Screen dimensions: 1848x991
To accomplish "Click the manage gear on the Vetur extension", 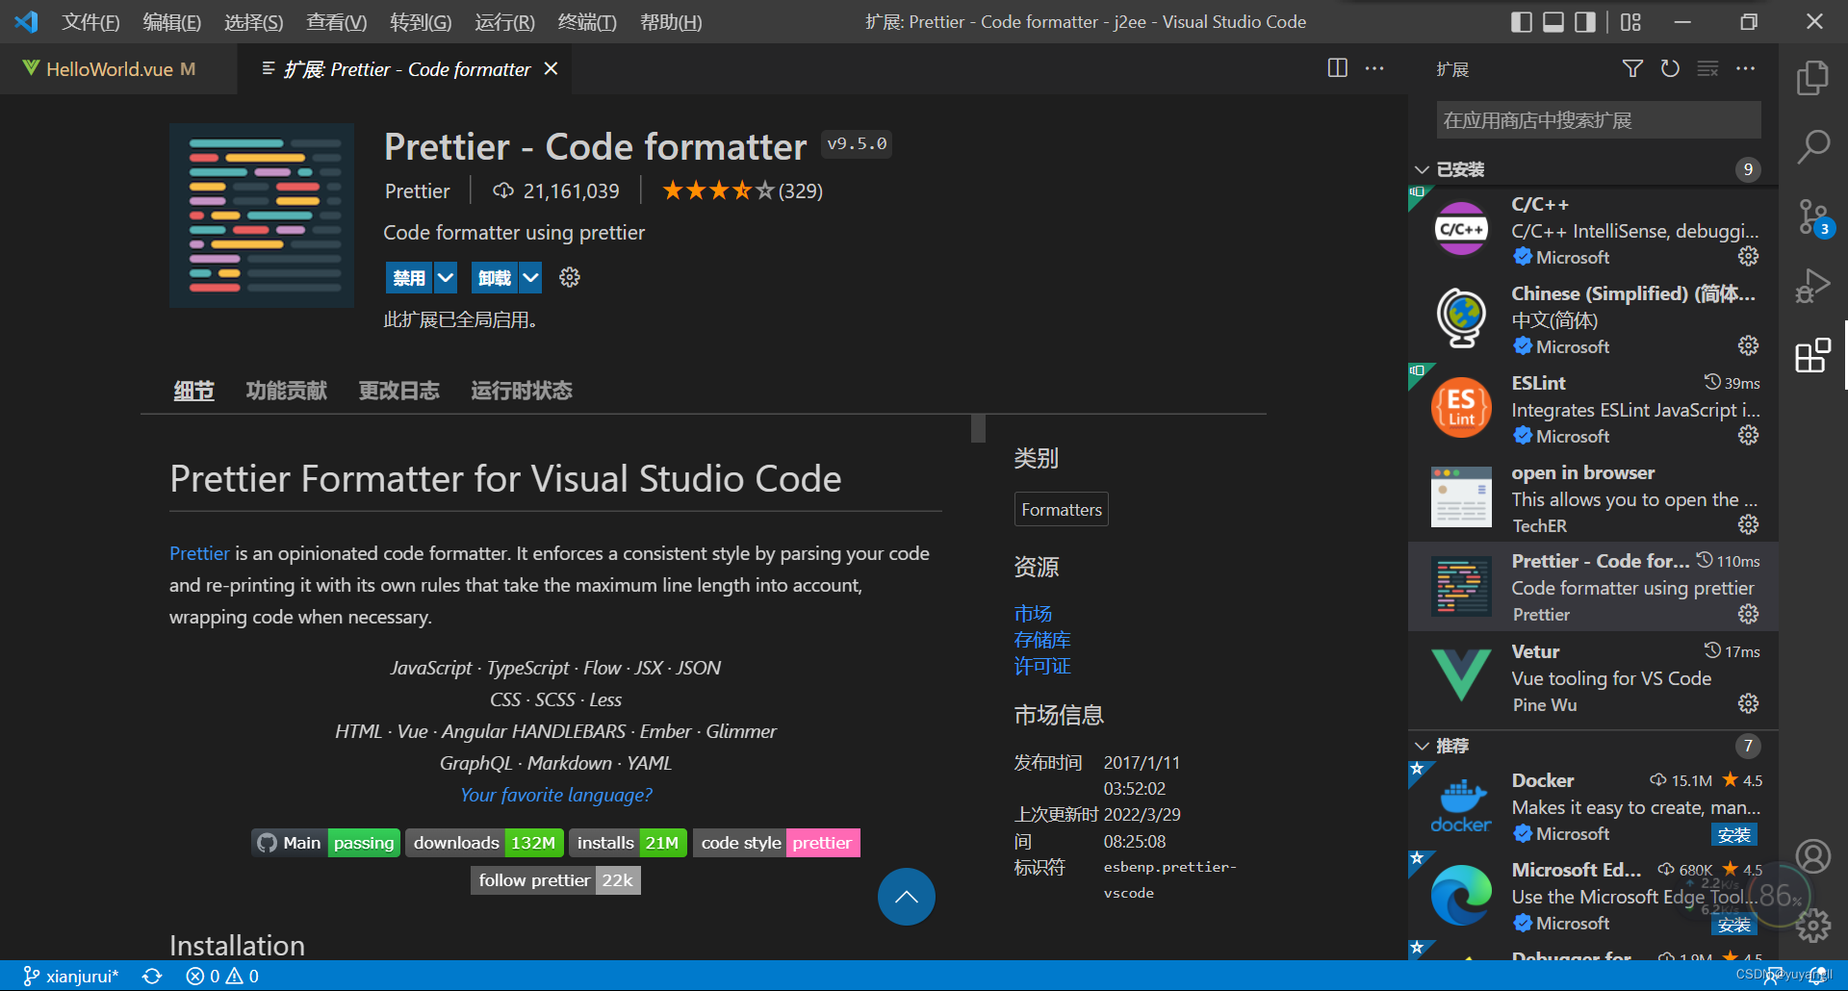I will click(1748, 703).
